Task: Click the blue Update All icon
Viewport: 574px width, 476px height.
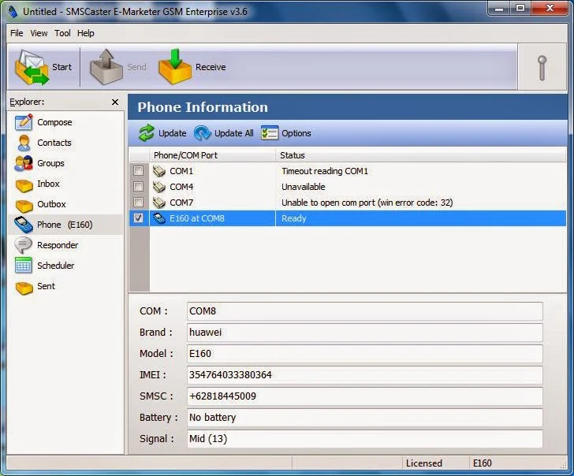Action: (x=203, y=133)
